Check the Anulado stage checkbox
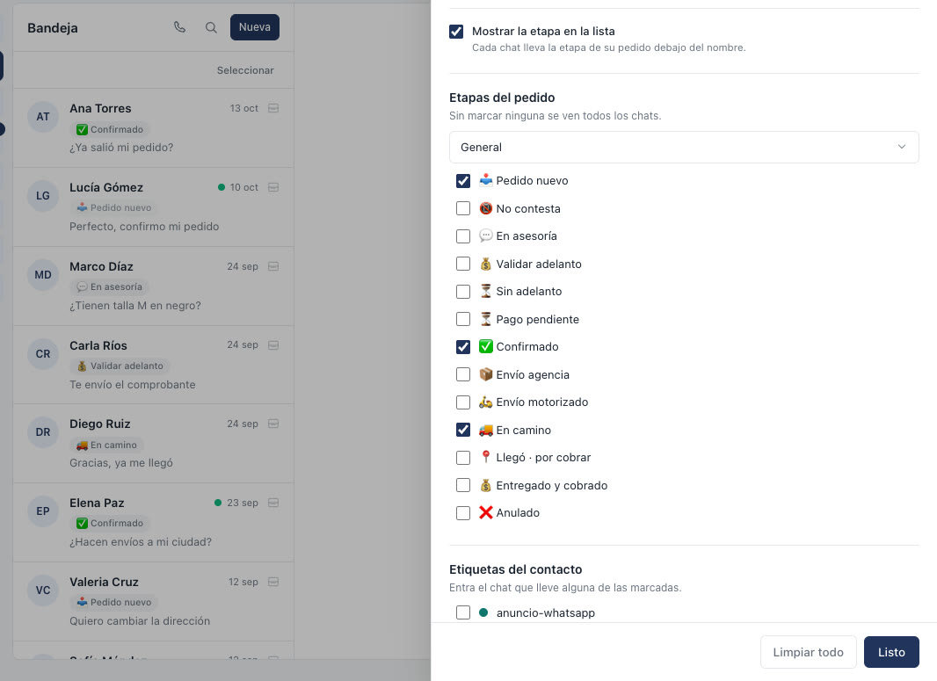 click(x=463, y=513)
